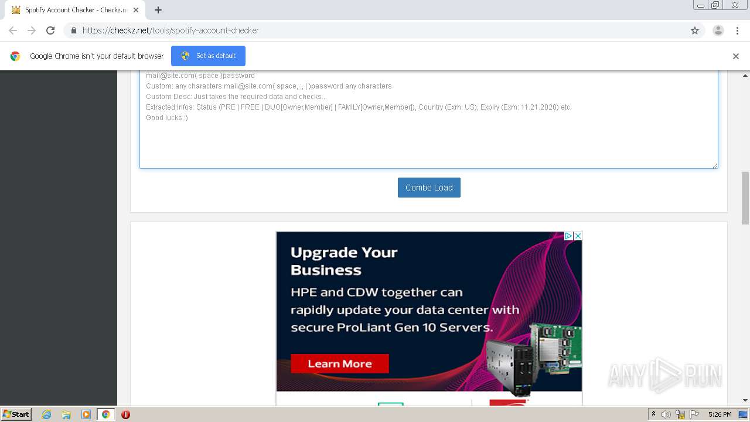Show hidden tray icons arrow
Screen dimensions: 750x422
(x=654, y=414)
